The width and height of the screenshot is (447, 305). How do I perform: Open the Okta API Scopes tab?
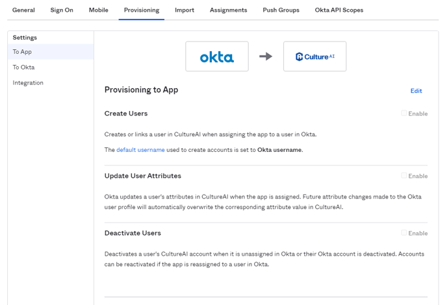coord(339,10)
